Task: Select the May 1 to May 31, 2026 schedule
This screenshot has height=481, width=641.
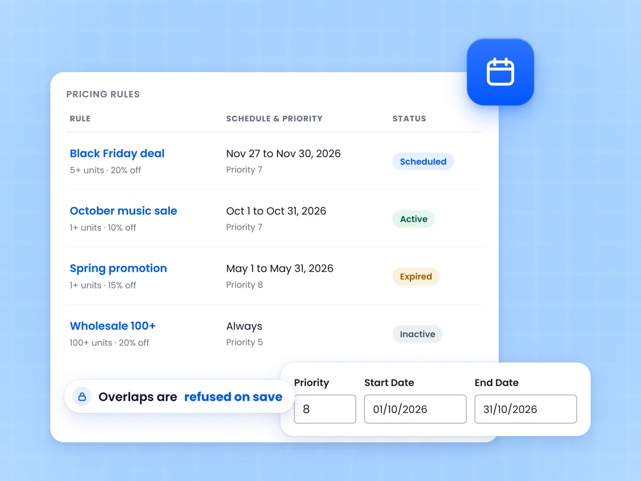Action: click(x=279, y=269)
